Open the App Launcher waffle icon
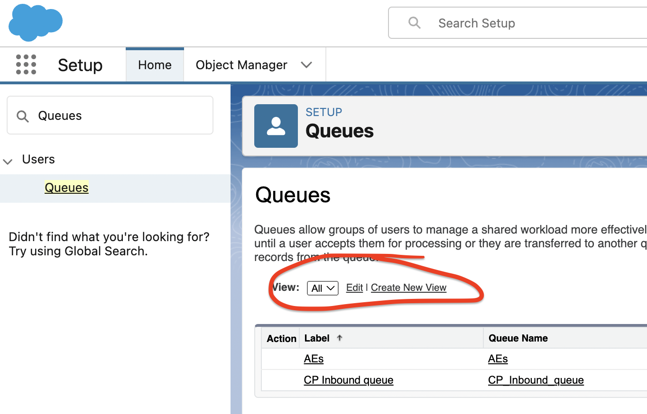Image resolution: width=647 pixels, height=414 pixels. [x=26, y=64]
